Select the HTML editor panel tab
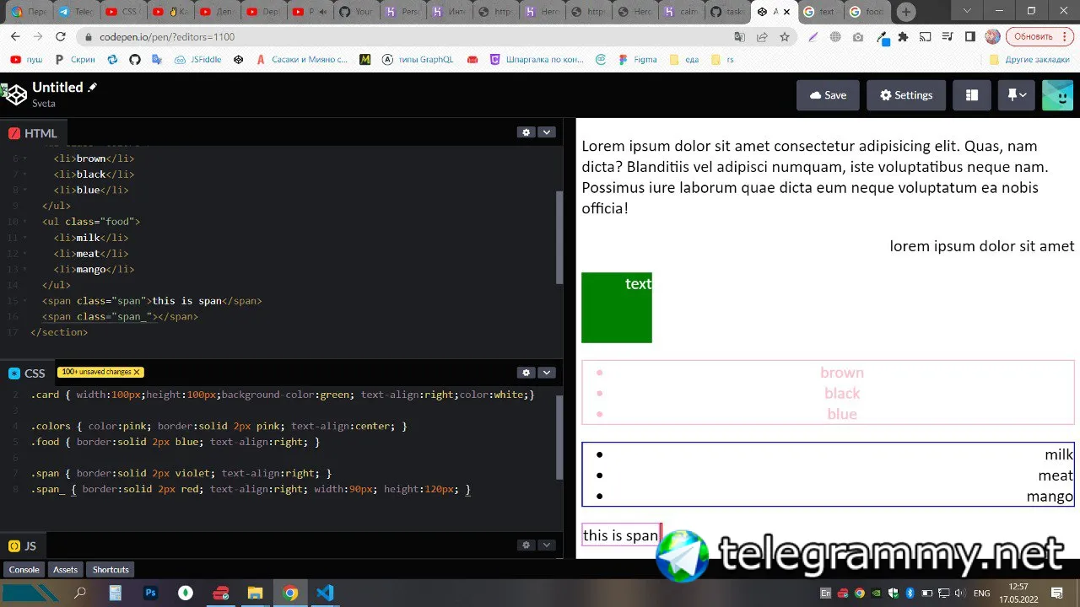 pyautogui.click(x=33, y=133)
